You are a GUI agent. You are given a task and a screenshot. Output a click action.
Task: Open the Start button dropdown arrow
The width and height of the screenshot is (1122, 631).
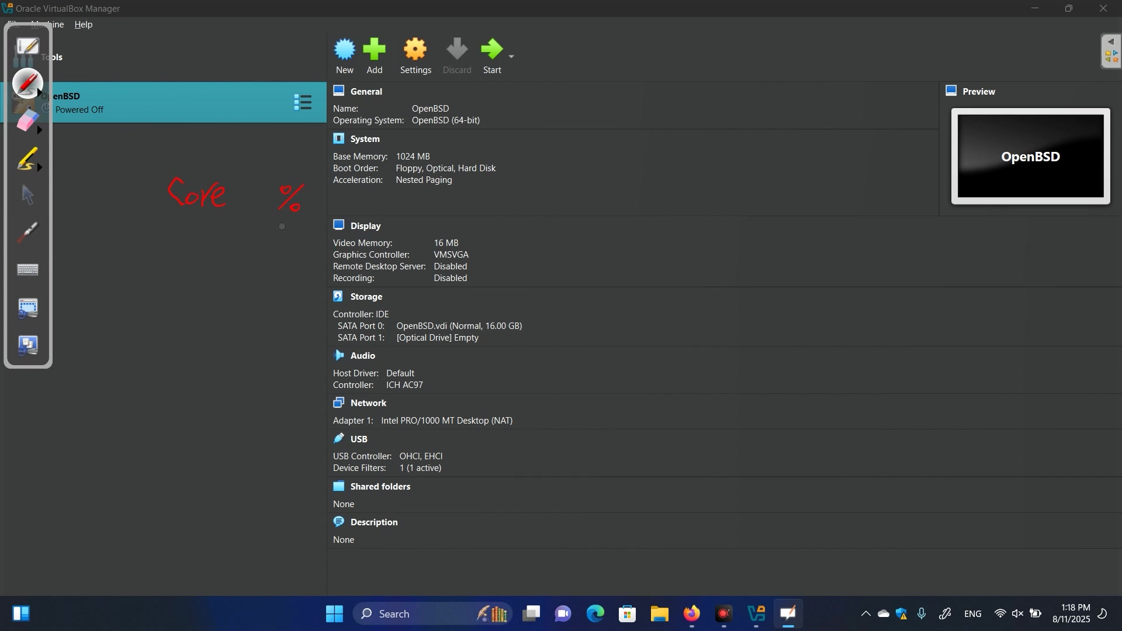pyautogui.click(x=511, y=57)
